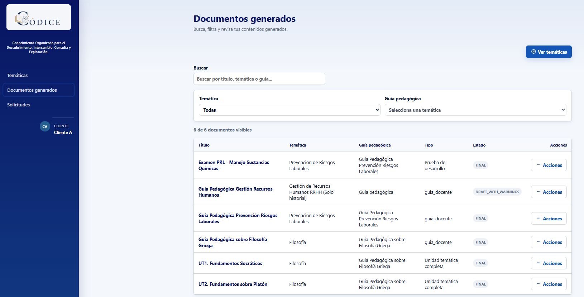
Task: Click compass icon in Ver temáticas button
Action: (x=533, y=52)
